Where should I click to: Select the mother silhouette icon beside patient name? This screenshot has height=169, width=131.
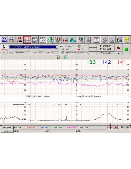click(x=4, y=47)
